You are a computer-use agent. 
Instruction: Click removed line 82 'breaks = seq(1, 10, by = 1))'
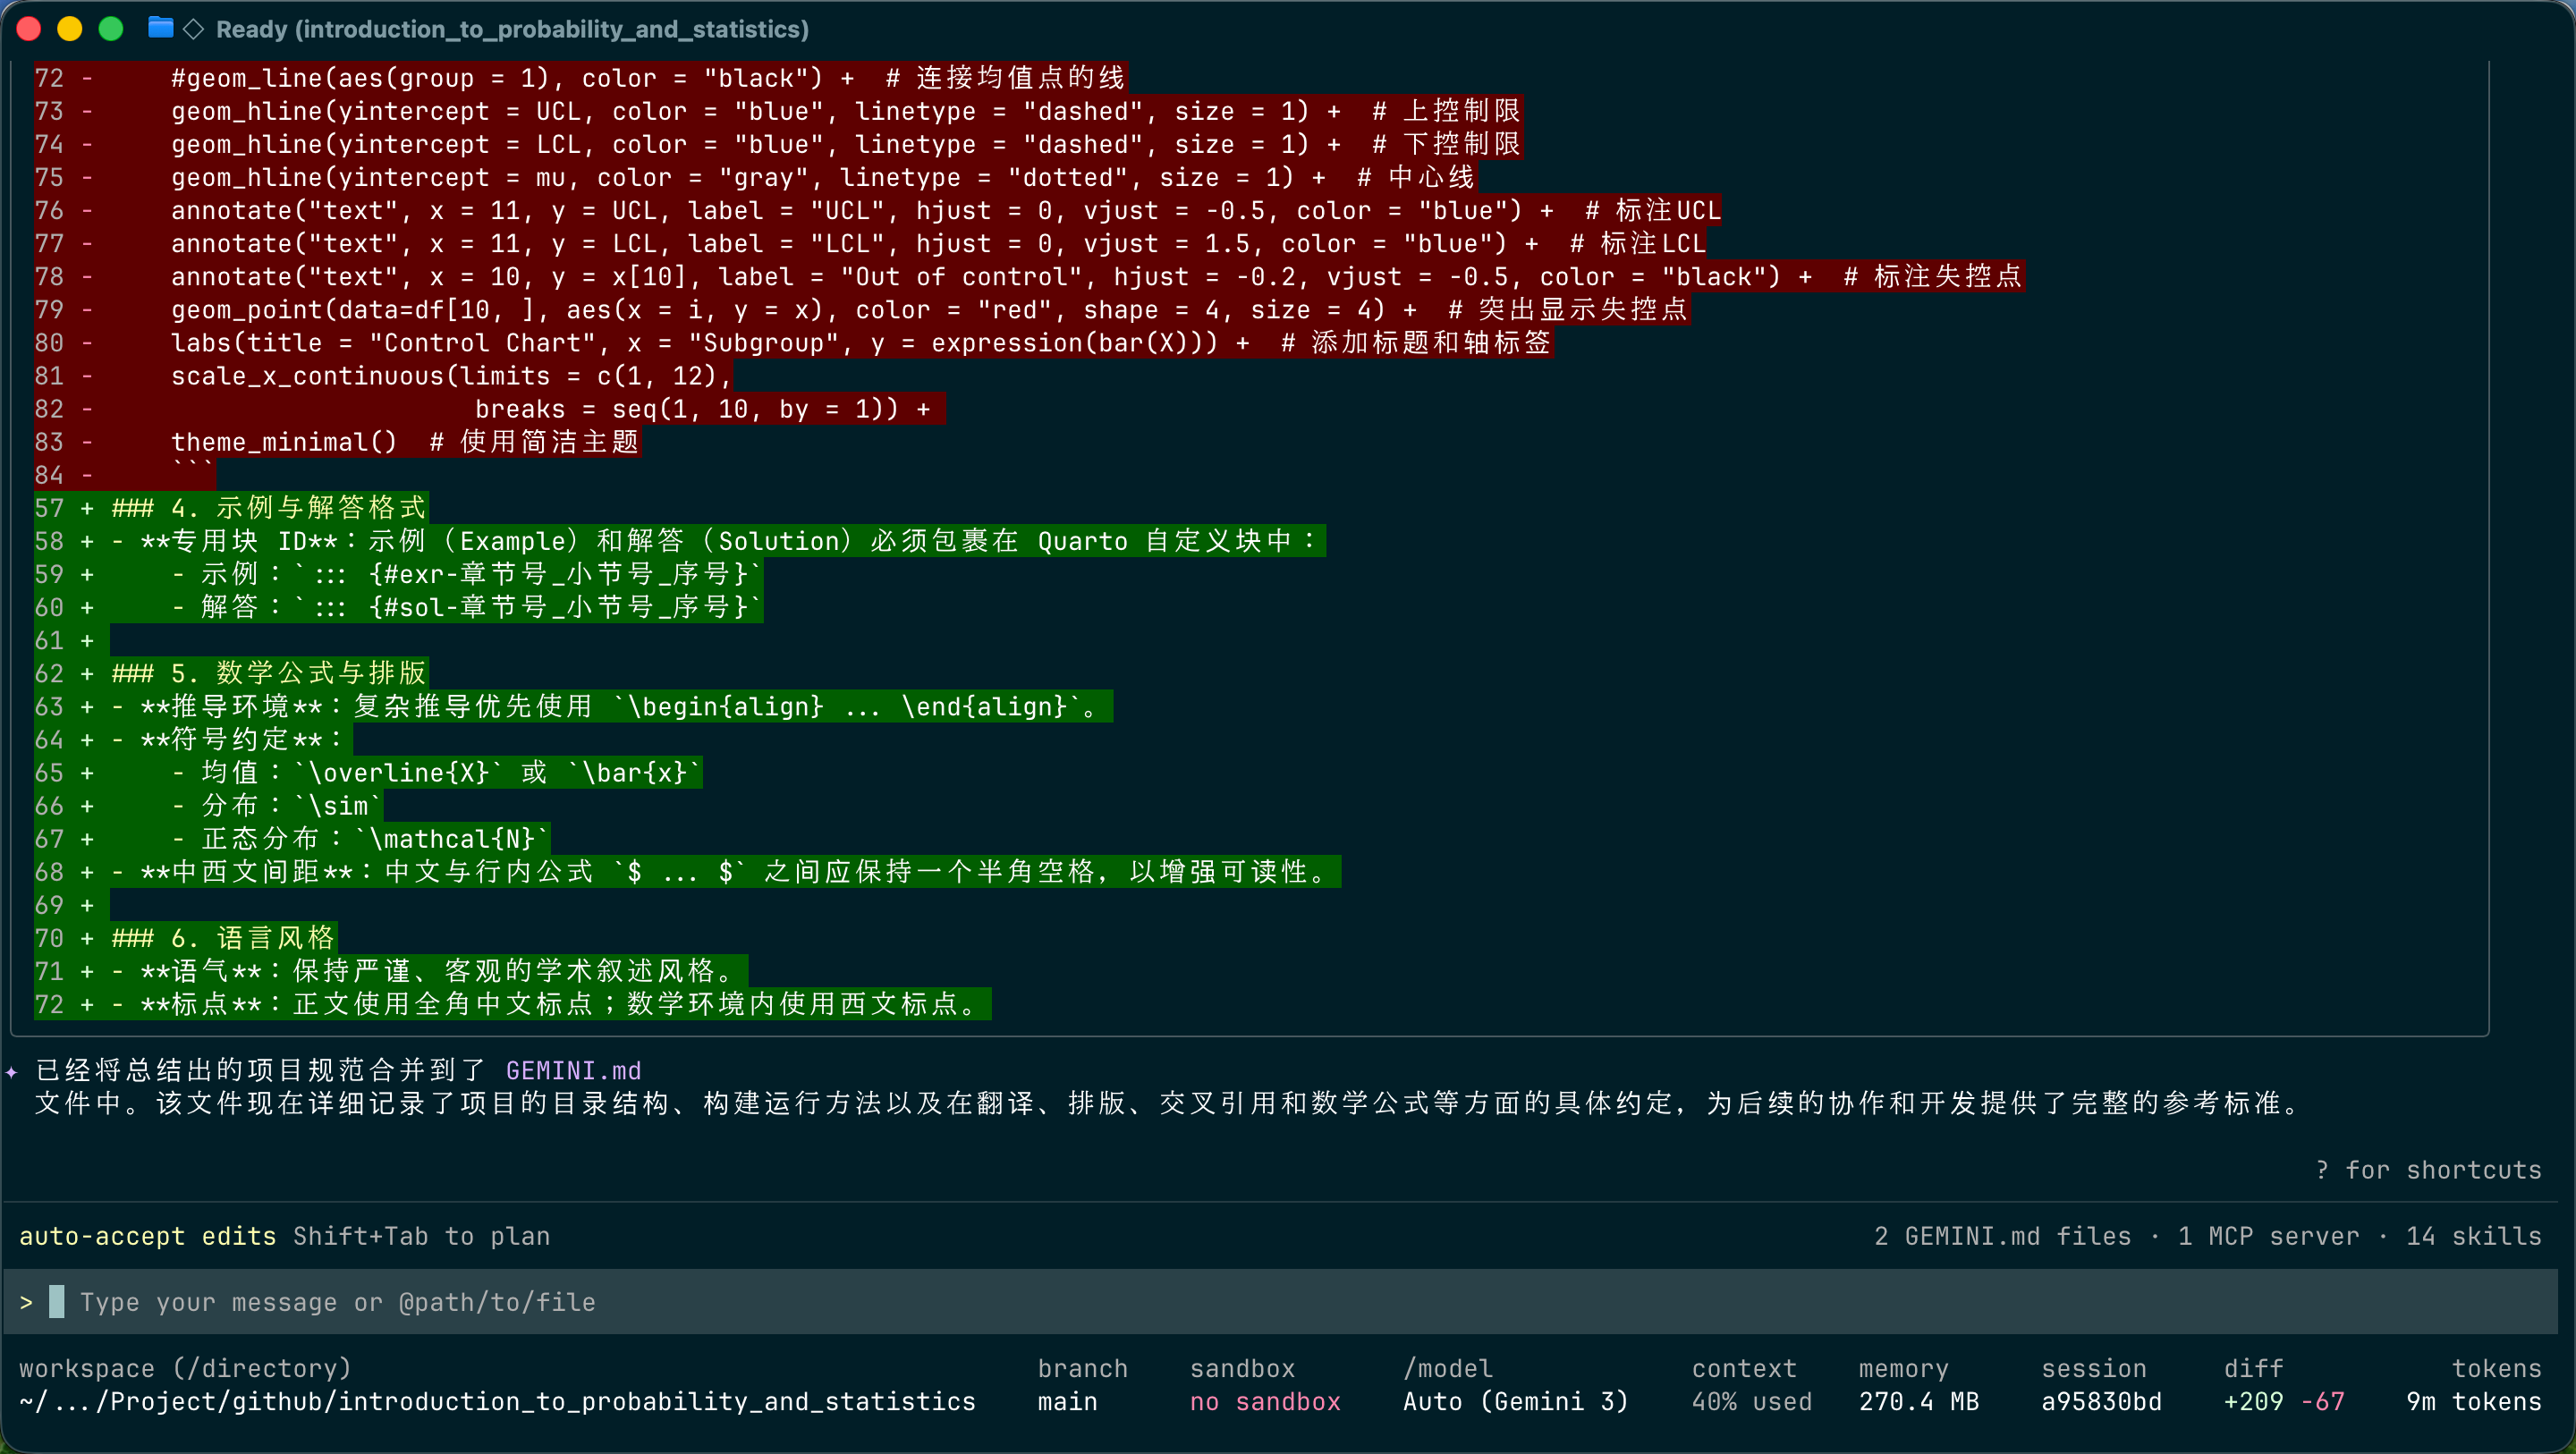tap(489, 408)
